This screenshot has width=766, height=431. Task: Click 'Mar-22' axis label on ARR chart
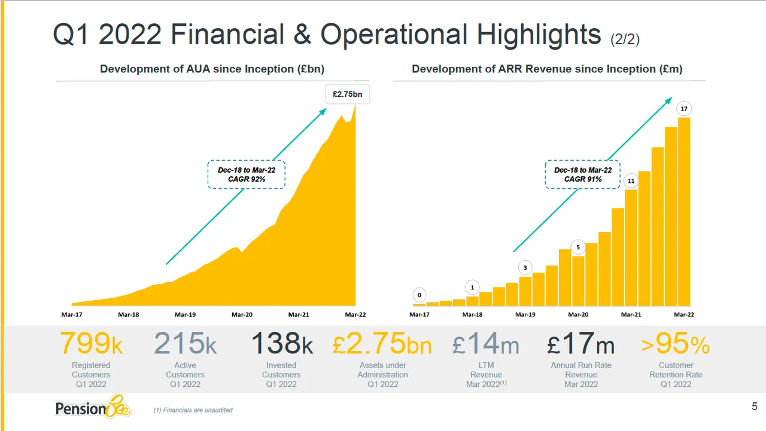[x=683, y=314]
